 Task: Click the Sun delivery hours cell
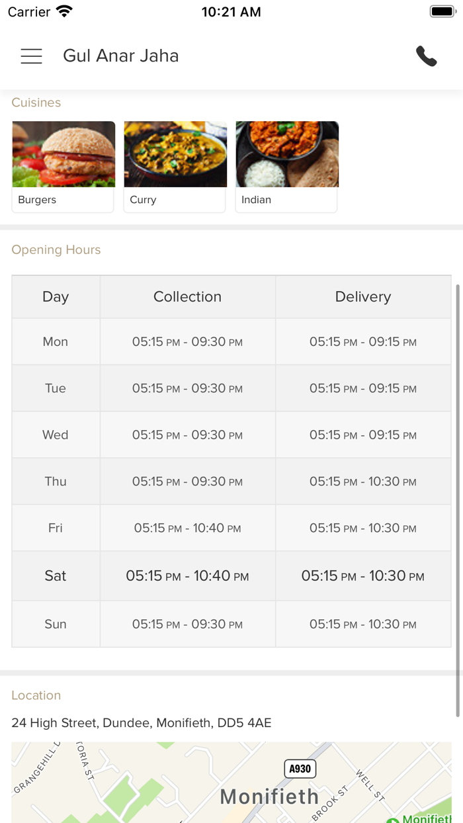[362, 625]
